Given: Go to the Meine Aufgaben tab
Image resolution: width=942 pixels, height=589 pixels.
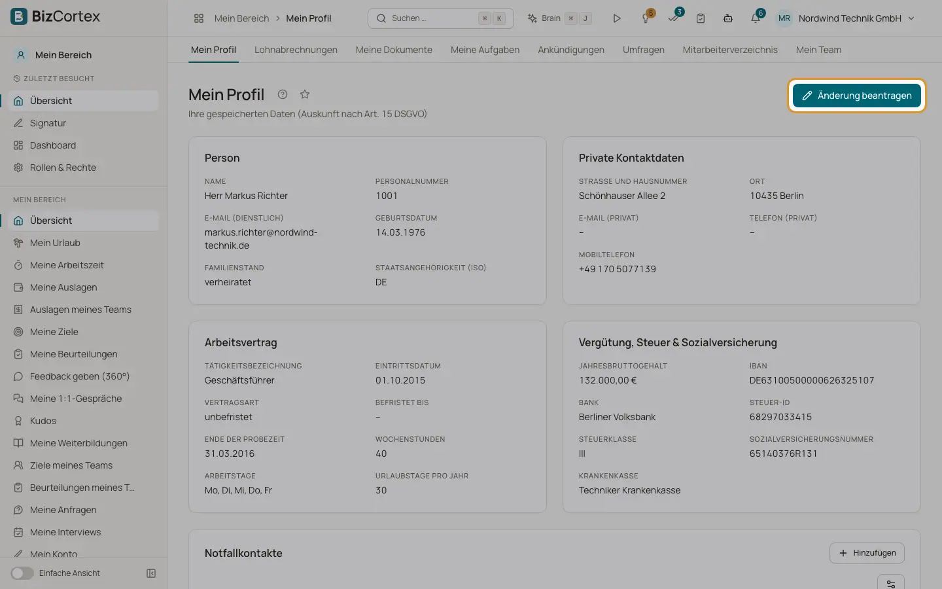Looking at the screenshot, I should (485, 50).
